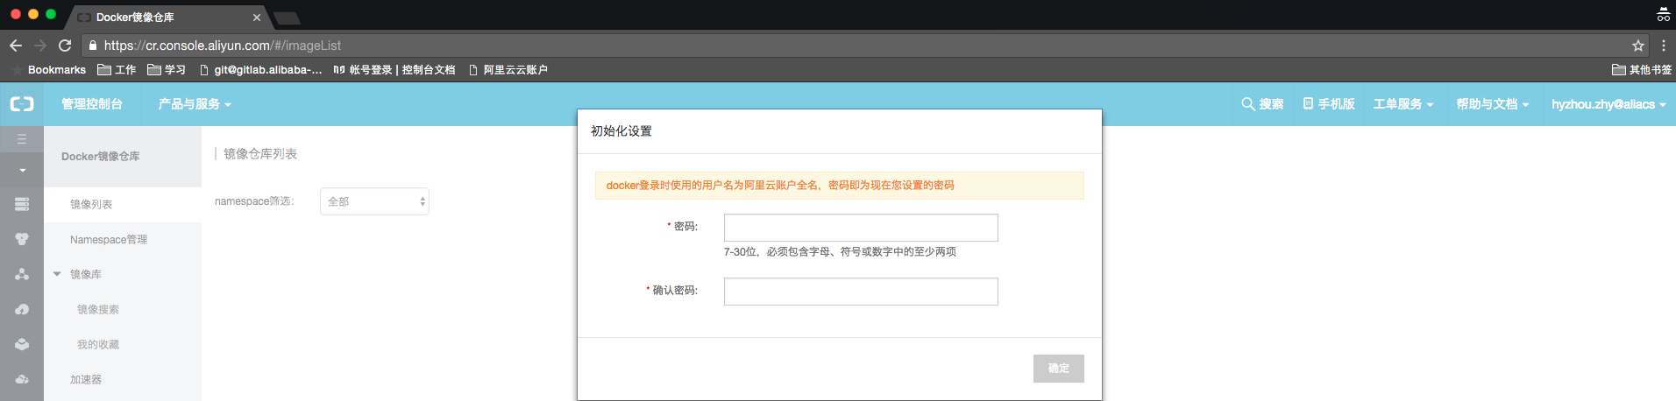Open the 其他书签 folder
The height and width of the screenshot is (401, 1676).
1642,70
